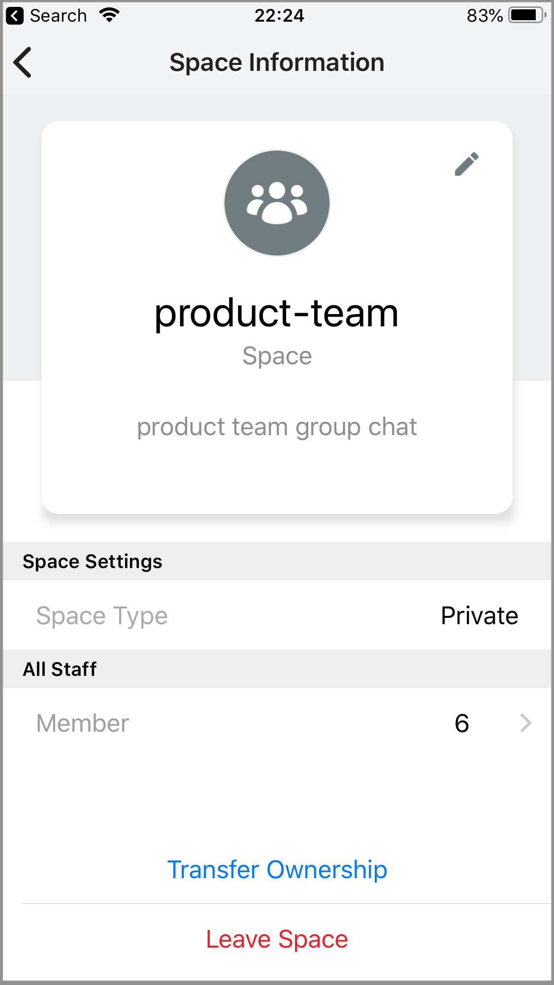Select the product team group chat description
The width and height of the screenshot is (554, 985).
(x=277, y=427)
